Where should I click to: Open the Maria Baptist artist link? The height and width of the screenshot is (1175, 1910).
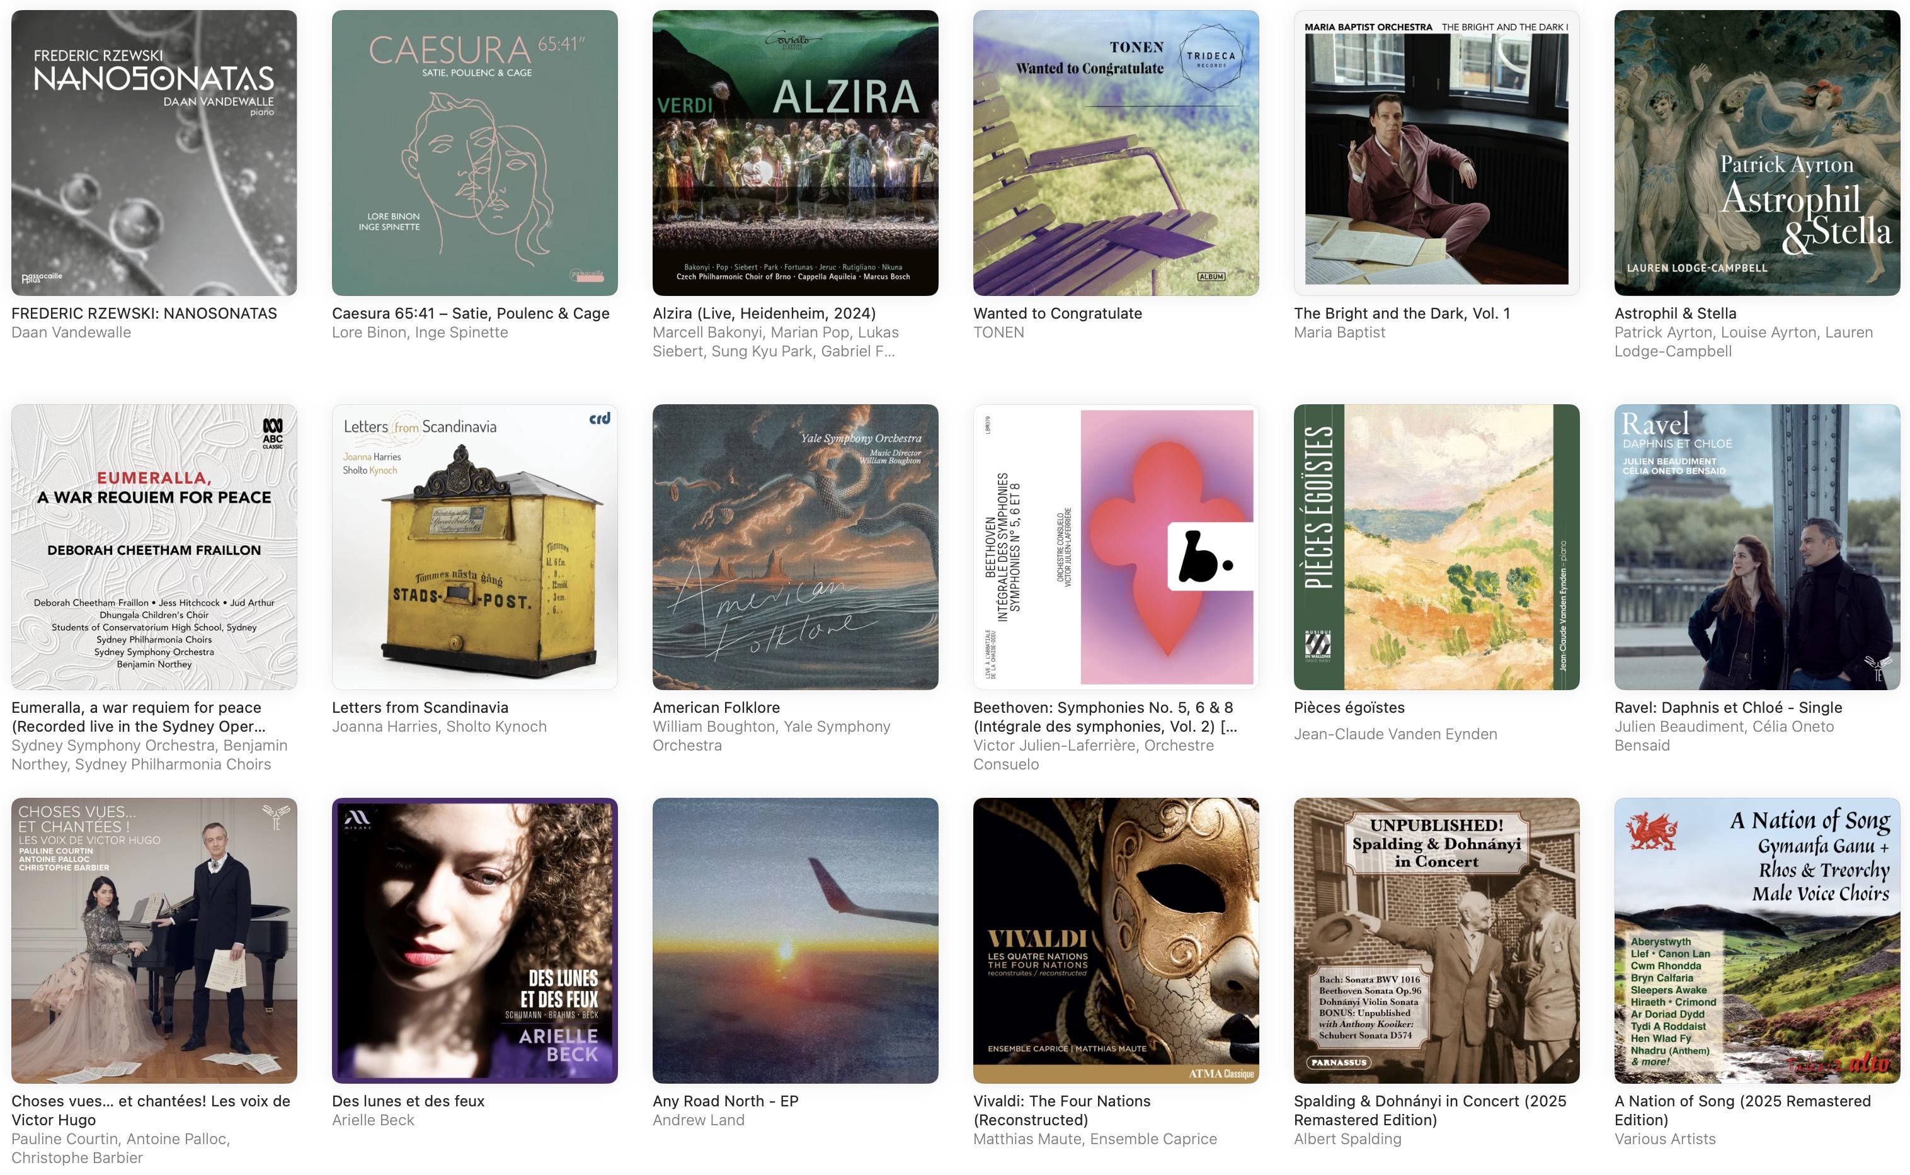tap(1339, 332)
